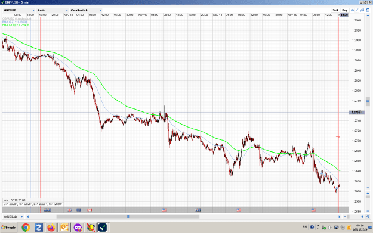Viewport: 373px width, 233px height.
Task: Click the reset chart view icon
Action: coord(368,216)
